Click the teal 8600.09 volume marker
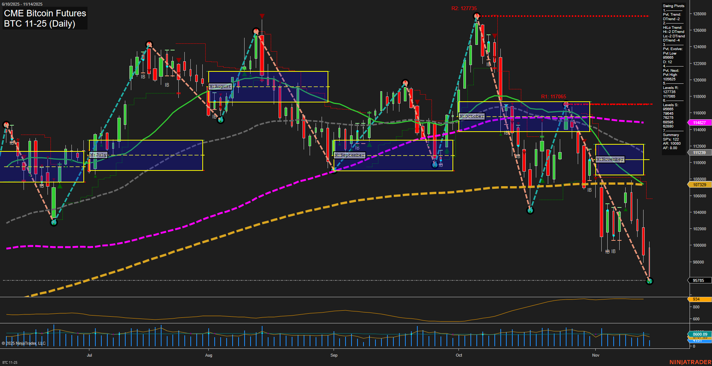 [699, 334]
